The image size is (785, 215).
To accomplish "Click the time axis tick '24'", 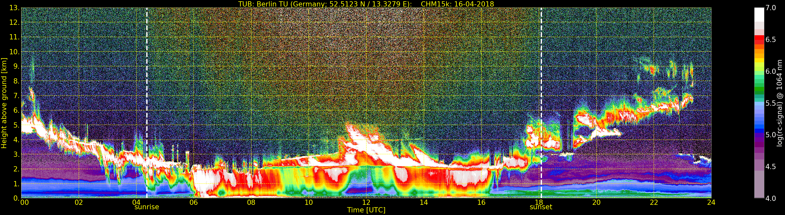I will [711, 202].
